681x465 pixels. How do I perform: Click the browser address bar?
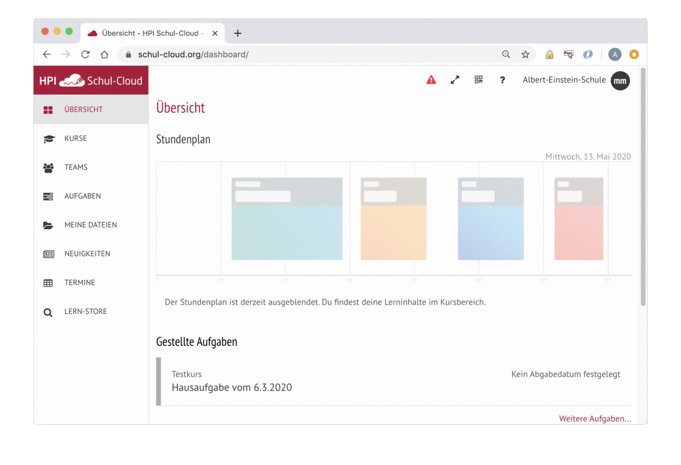(312, 55)
